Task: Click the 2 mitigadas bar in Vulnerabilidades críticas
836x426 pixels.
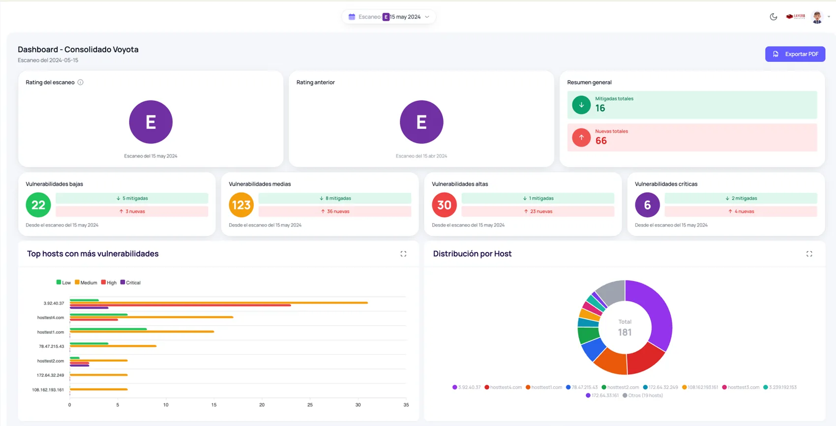Action: point(741,198)
